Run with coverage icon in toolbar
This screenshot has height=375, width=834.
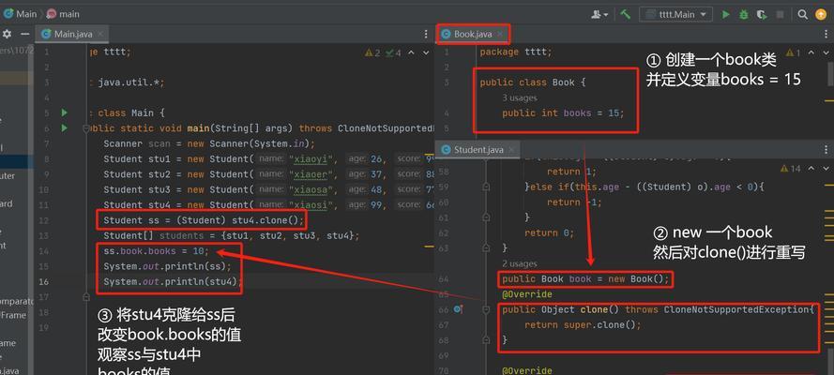(762, 14)
